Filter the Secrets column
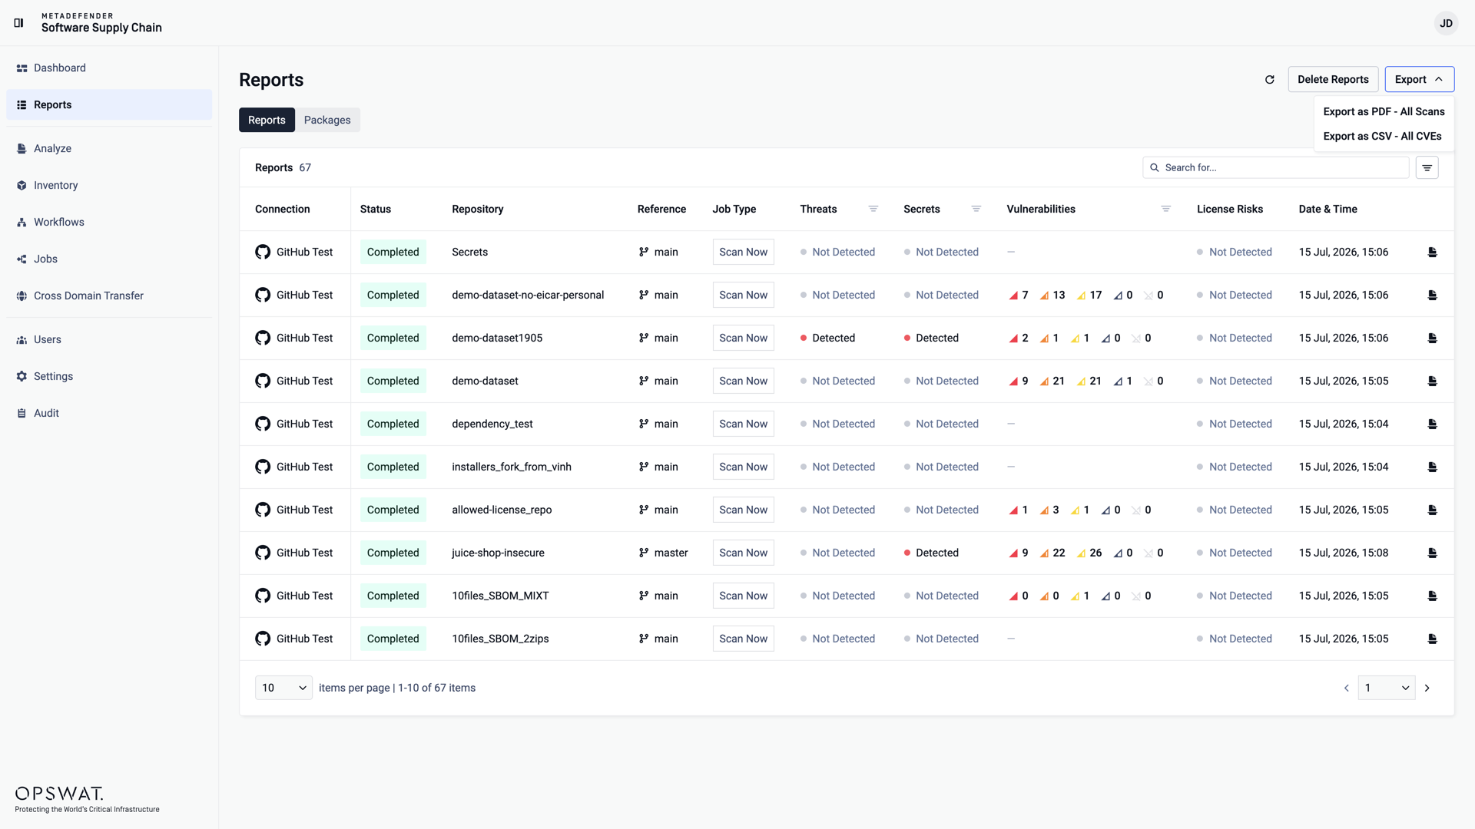 tap(976, 209)
